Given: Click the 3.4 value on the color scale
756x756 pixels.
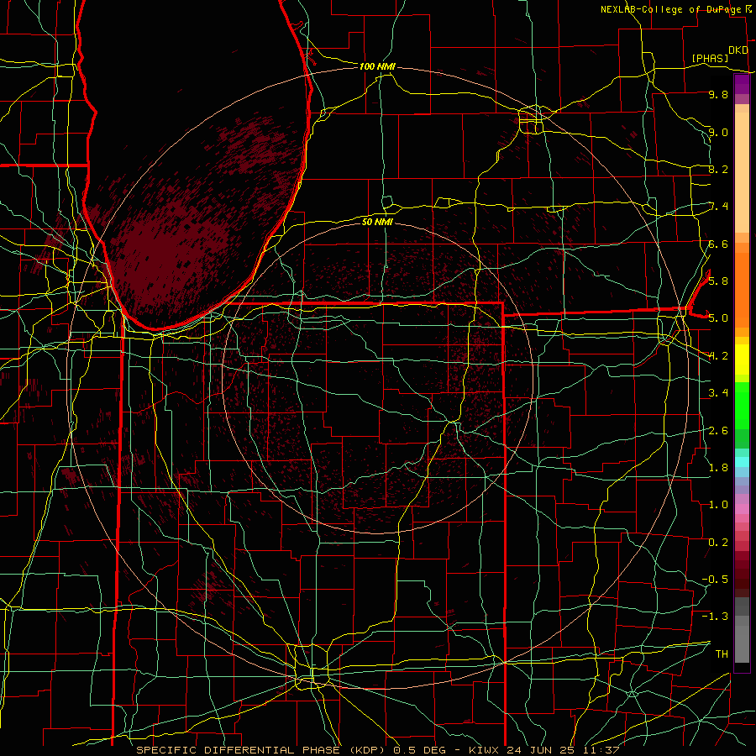Looking at the screenshot, I should point(718,393).
